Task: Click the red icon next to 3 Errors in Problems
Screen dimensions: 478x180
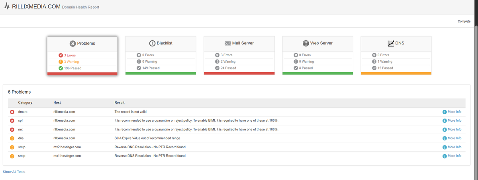Action: pyautogui.click(x=61, y=55)
